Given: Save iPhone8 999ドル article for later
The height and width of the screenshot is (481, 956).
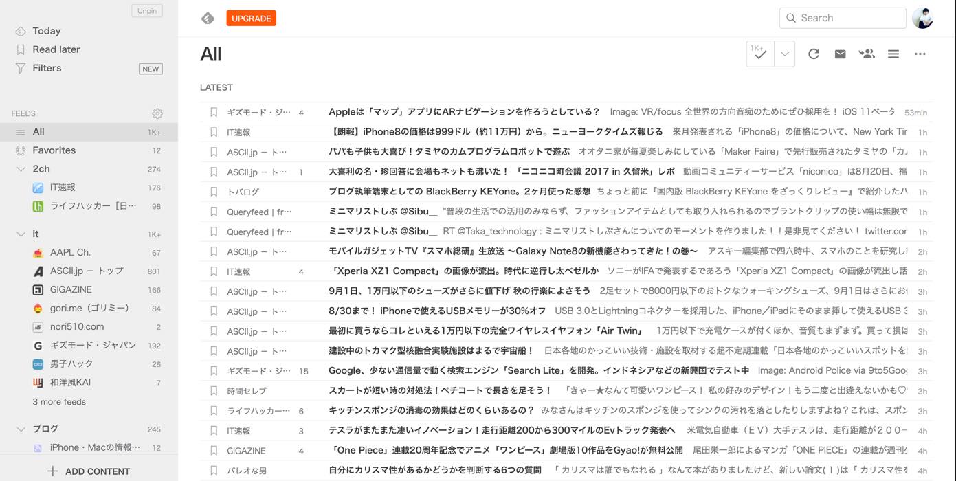Looking at the screenshot, I should [214, 132].
